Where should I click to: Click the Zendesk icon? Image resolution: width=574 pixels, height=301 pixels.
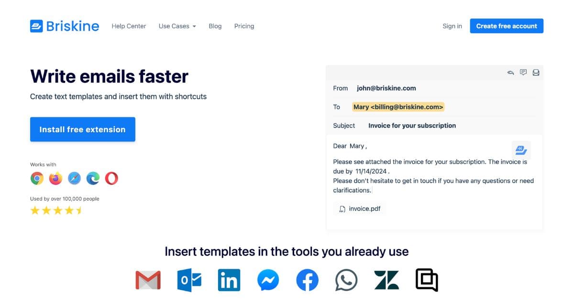click(386, 280)
